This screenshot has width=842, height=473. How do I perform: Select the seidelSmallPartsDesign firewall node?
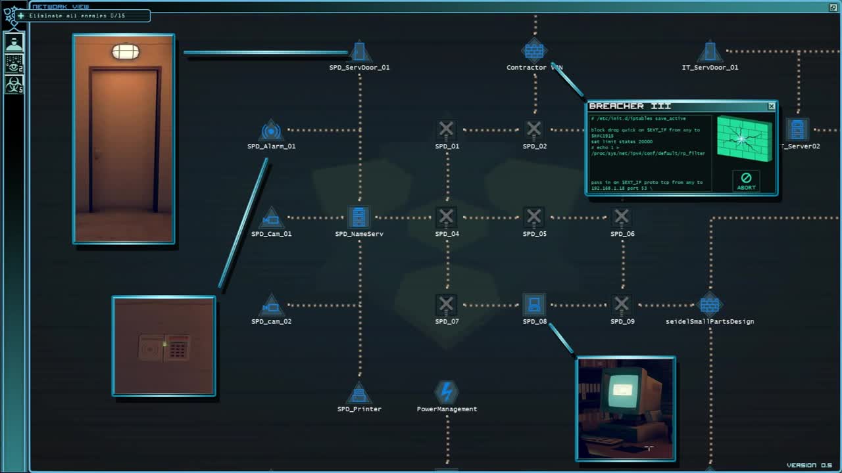(710, 305)
